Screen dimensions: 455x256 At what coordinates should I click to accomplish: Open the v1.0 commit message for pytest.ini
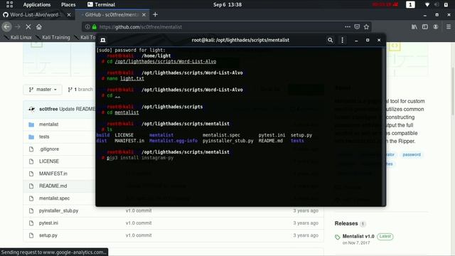pyautogui.click(x=139, y=223)
